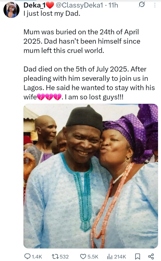This screenshot has height=261, width=161.
Task: Open @ClassyDeka1's profile from the handle
Action: [x=82, y=5]
